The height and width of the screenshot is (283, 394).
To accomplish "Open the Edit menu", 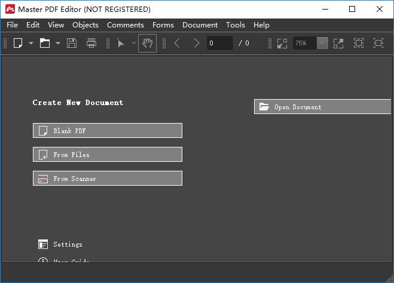I will [x=33, y=25].
